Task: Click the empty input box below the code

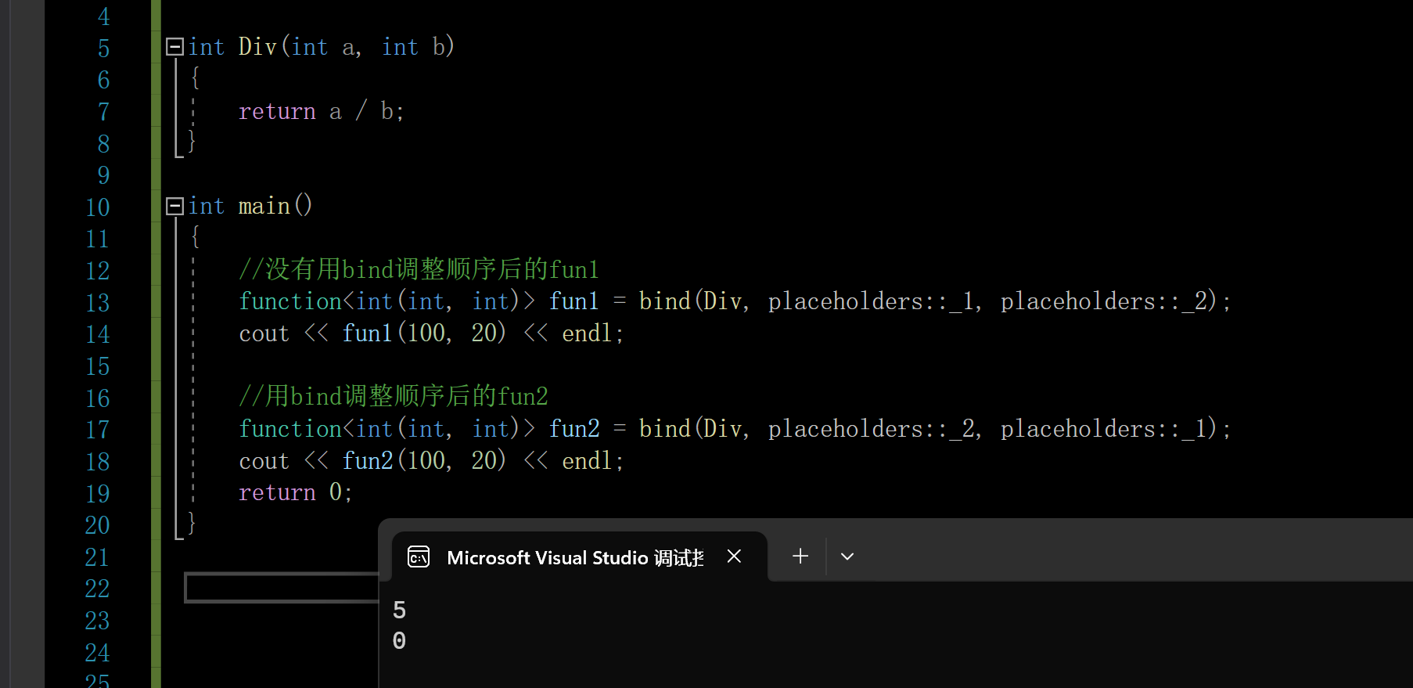Action: click(x=282, y=587)
